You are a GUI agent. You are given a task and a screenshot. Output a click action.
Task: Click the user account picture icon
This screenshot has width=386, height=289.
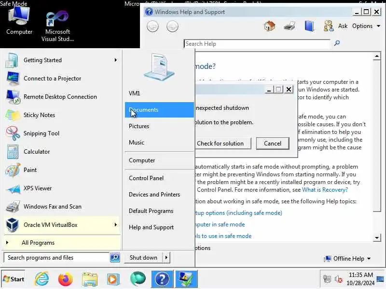159,67
